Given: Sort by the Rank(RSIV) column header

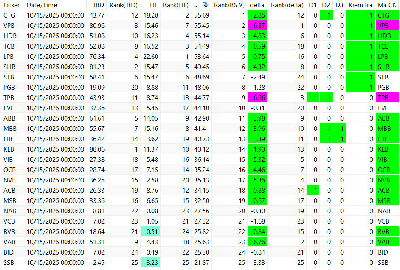Looking at the screenshot, I should point(229,5).
